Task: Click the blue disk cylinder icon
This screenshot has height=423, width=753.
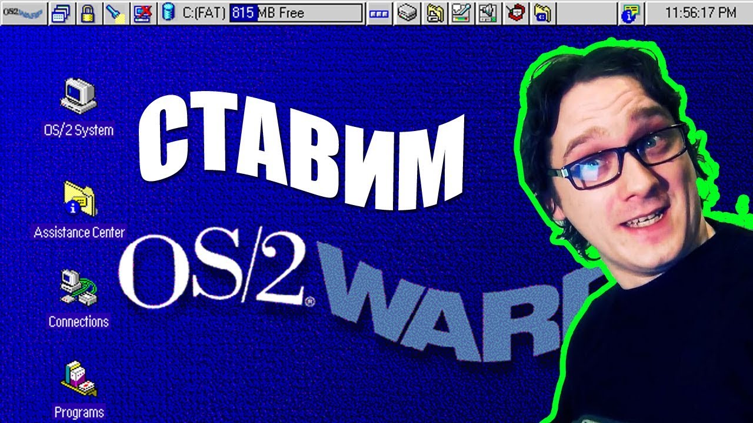Action: [x=169, y=12]
